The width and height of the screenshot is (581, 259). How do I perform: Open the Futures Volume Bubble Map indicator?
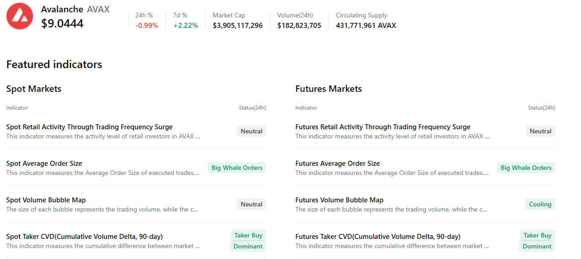point(339,200)
